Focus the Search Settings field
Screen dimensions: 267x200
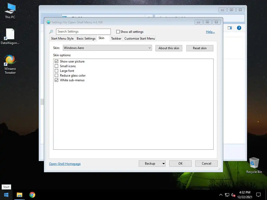point(83,32)
